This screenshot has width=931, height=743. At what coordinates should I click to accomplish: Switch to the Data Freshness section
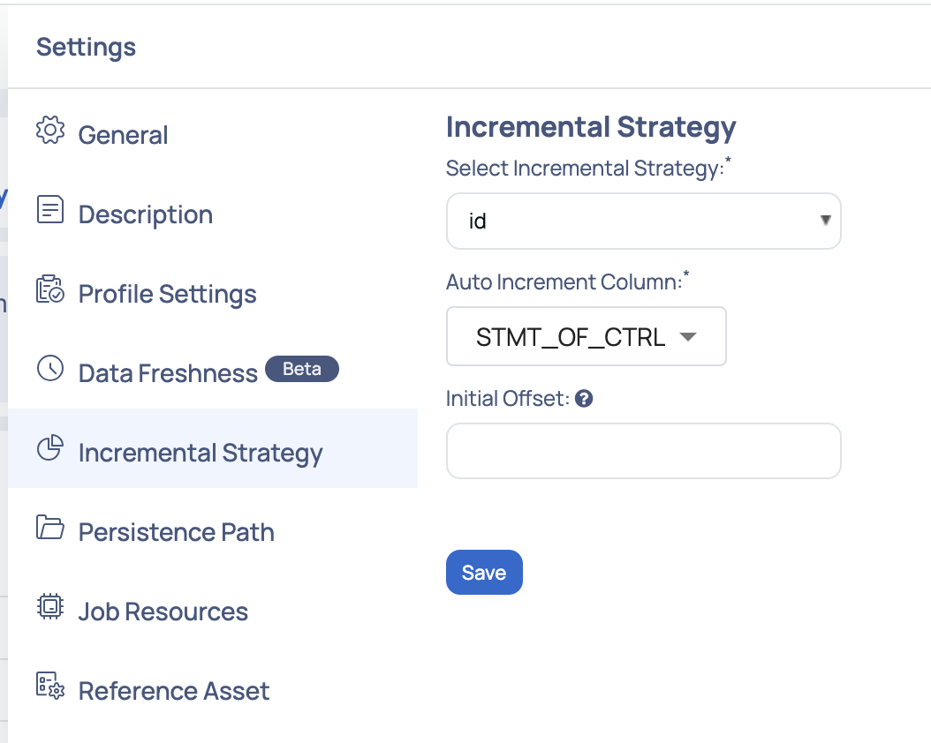coord(168,372)
